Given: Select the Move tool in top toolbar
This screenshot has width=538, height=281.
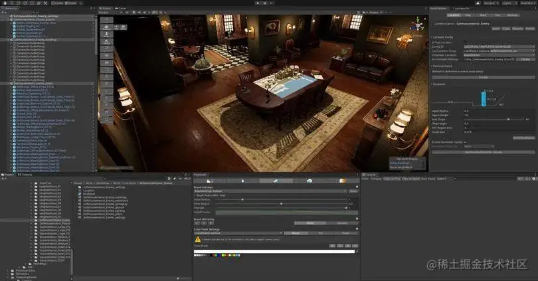Looking at the screenshot, I should pyautogui.click(x=11, y=3).
